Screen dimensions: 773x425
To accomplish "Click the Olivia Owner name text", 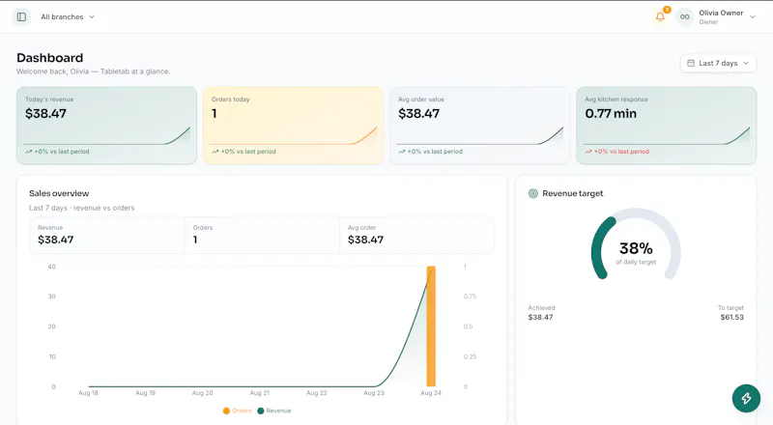I will click(721, 13).
